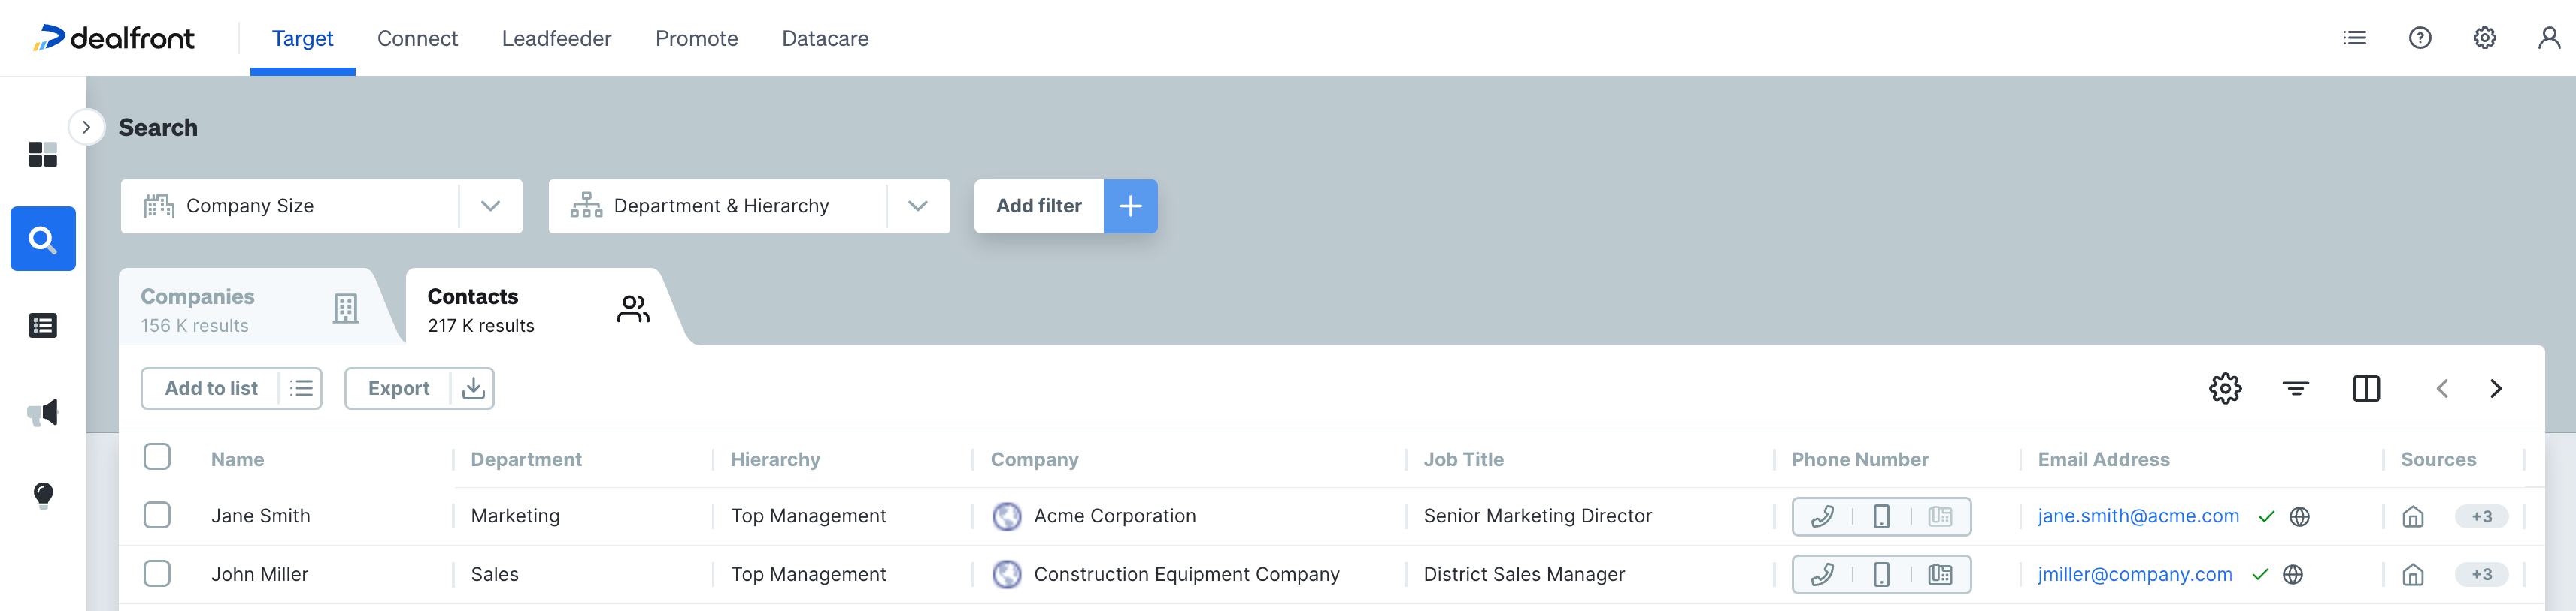This screenshot has height=611, width=2576.
Task: Click Construction Equipment Company logo icon
Action: [x=1007, y=574]
